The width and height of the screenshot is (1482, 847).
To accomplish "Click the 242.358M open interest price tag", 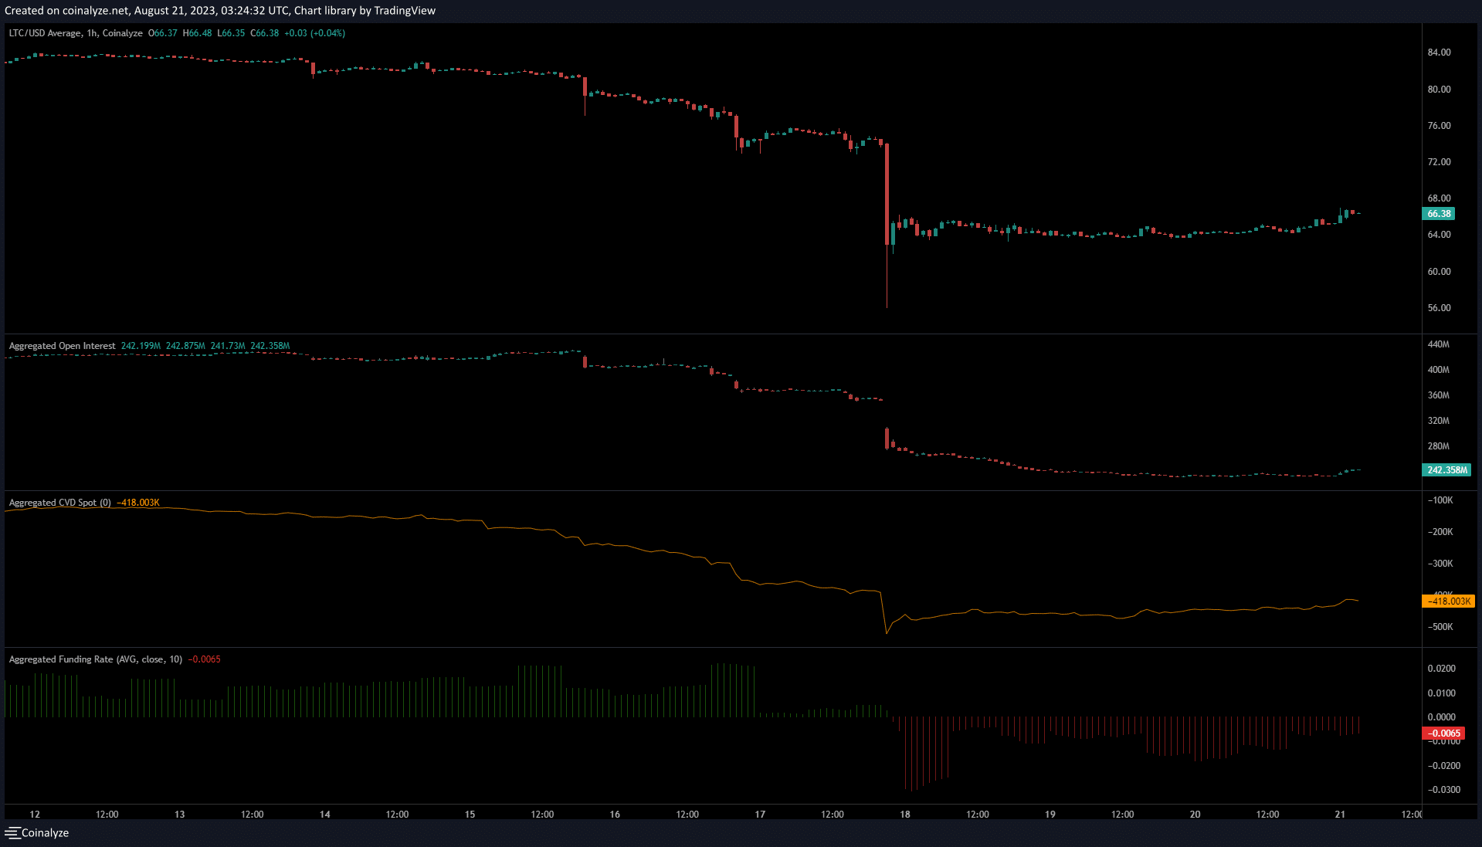I will (x=1446, y=469).
